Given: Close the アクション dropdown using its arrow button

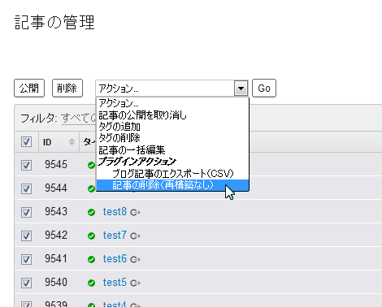Looking at the screenshot, I should [x=241, y=89].
